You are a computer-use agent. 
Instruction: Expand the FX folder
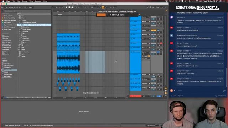(19, 45)
